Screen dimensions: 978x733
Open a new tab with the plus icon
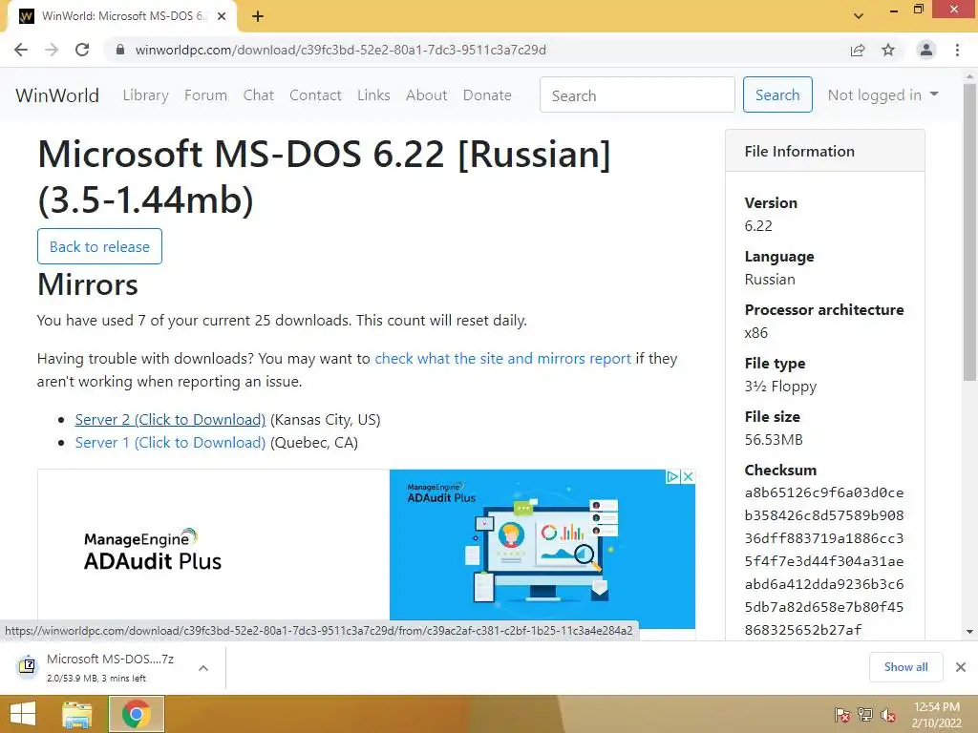(258, 16)
